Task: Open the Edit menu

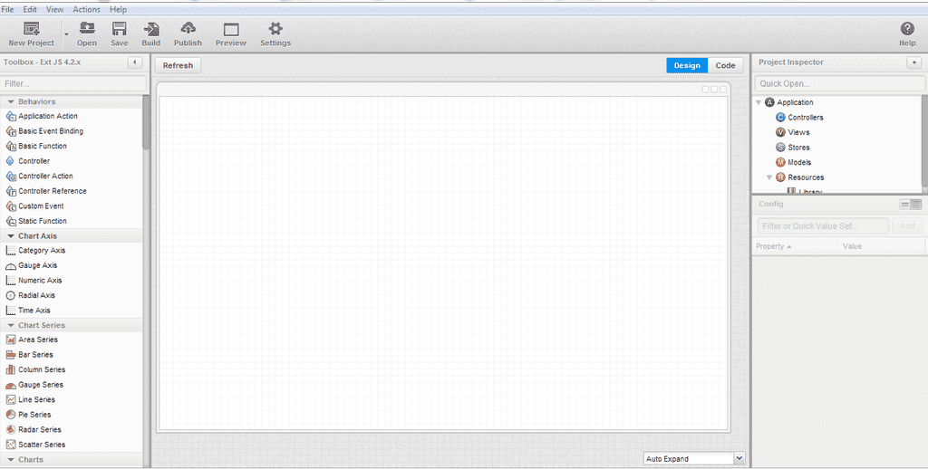Action: coord(30,9)
